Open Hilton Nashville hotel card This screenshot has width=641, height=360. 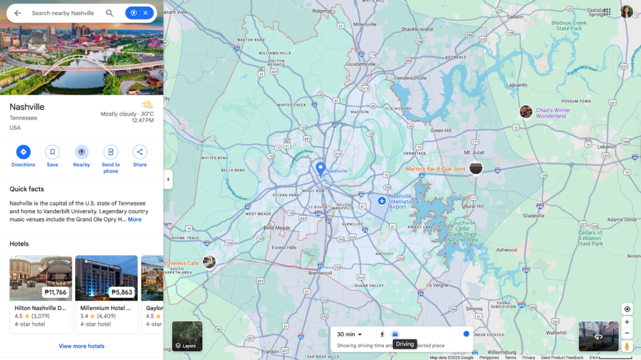tap(41, 294)
